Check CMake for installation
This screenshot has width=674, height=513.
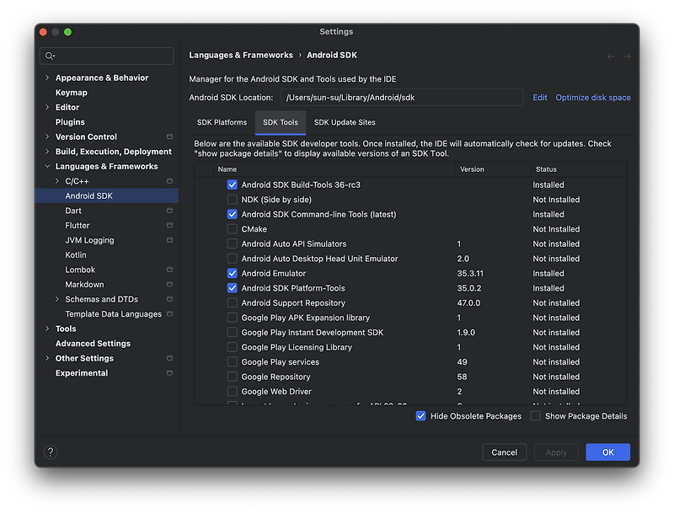(x=232, y=228)
